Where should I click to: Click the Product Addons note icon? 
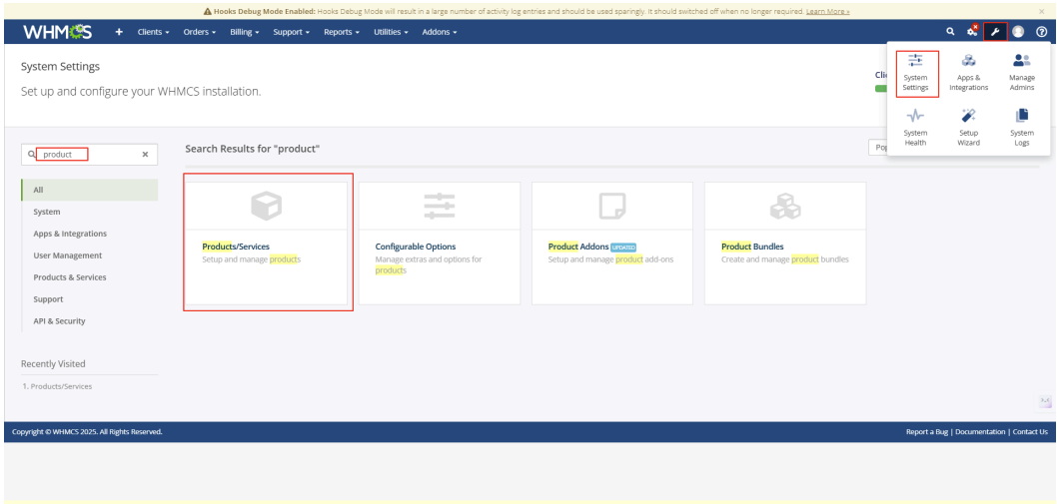click(x=612, y=206)
